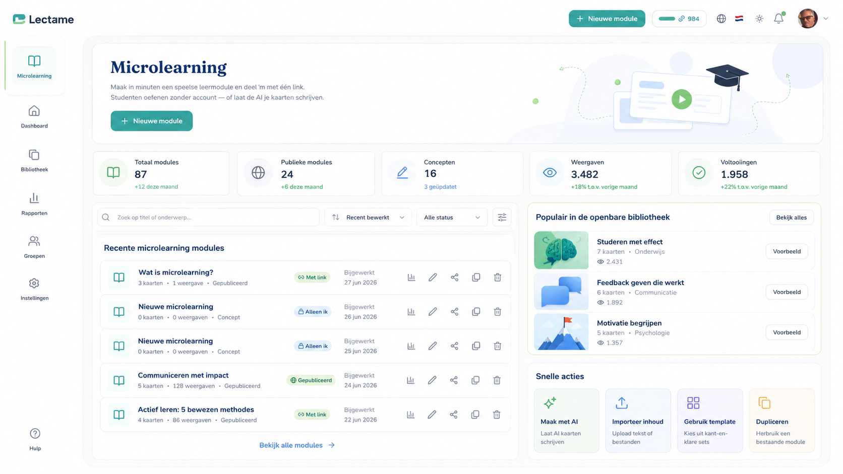Click Voorbeeld for 'Studeren met effect'
The width and height of the screenshot is (843, 474).
click(x=787, y=251)
